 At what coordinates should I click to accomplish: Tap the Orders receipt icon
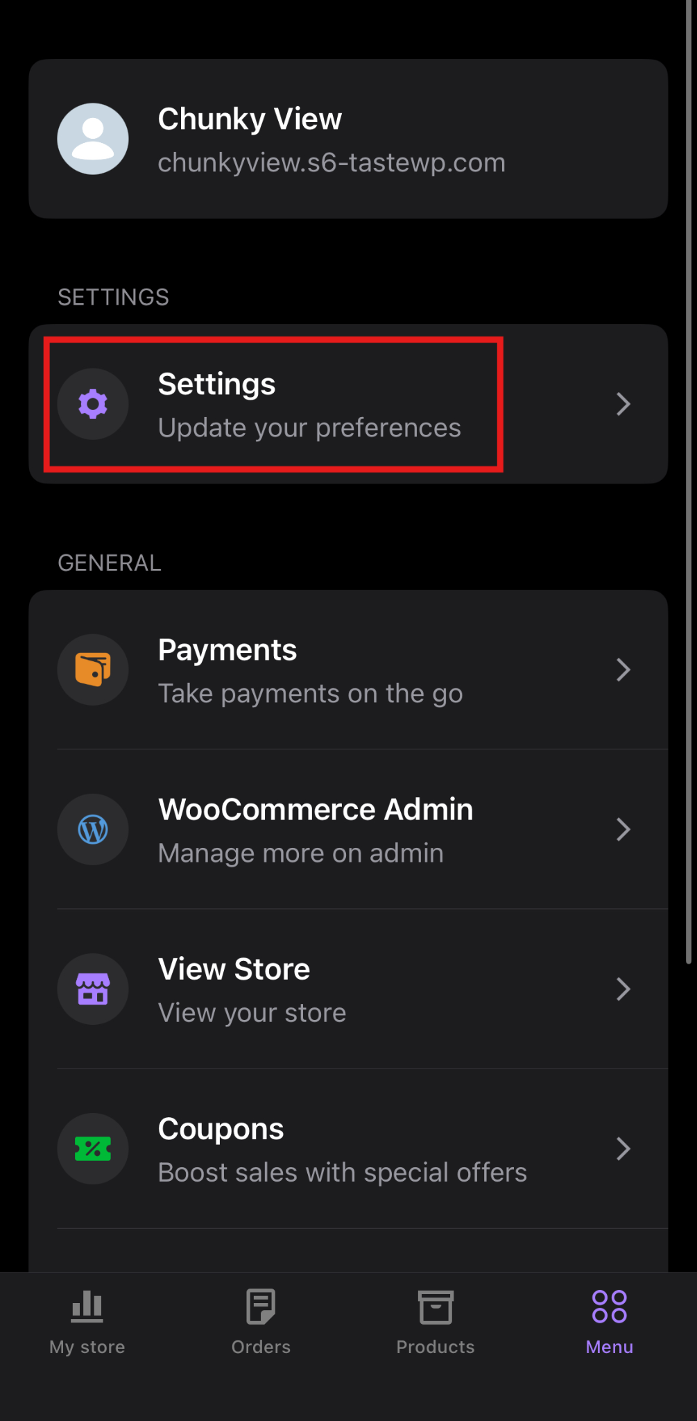point(261,1307)
